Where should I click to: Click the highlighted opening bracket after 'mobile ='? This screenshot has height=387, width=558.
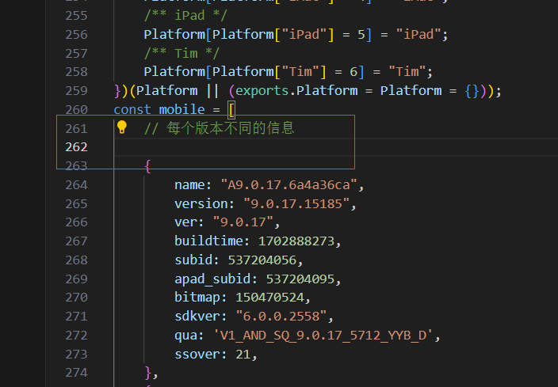[231, 109]
